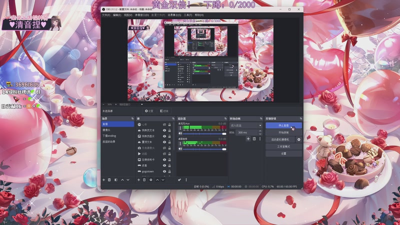The width and height of the screenshot is (400, 225).
Task: Open the 工具(T) menu
Action: (188, 15)
